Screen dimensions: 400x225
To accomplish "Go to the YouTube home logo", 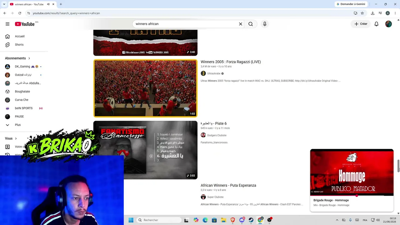I will click(x=25, y=24).
